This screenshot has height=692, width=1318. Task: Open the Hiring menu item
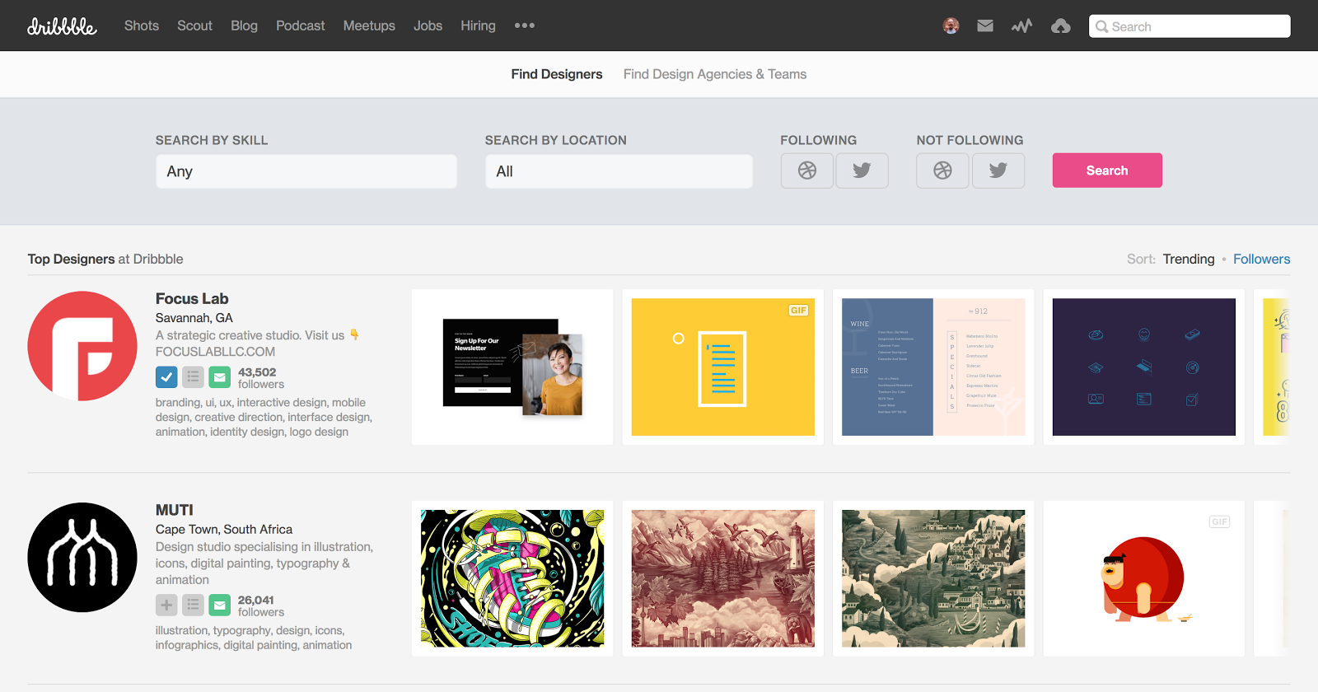click(x=478, y=26)
